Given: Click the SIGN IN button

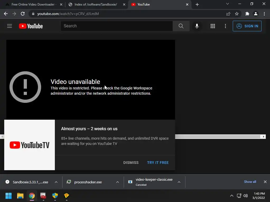Looking at the screenshot, I should click(x=247, y=26).
